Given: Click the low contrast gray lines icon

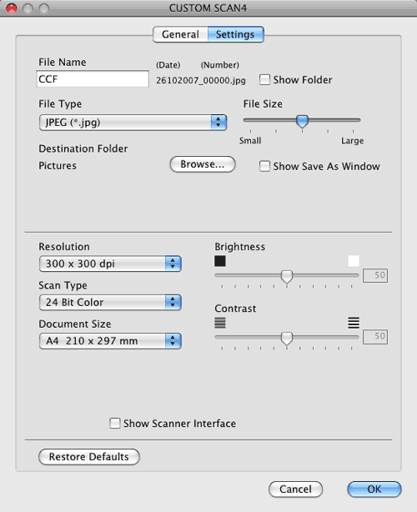Looking at the screenshot, I should click(220, 323).
